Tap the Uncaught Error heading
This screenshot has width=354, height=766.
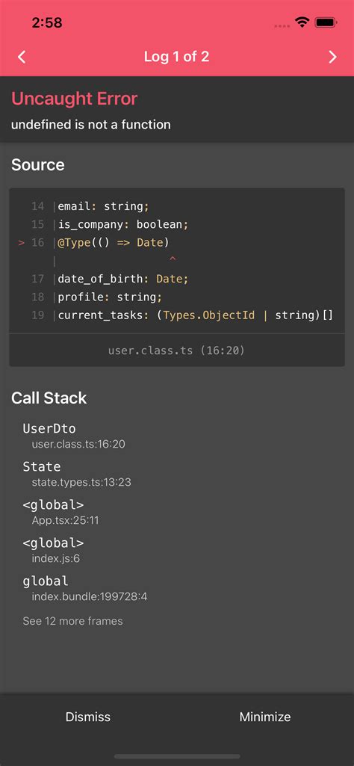[74, 98]
